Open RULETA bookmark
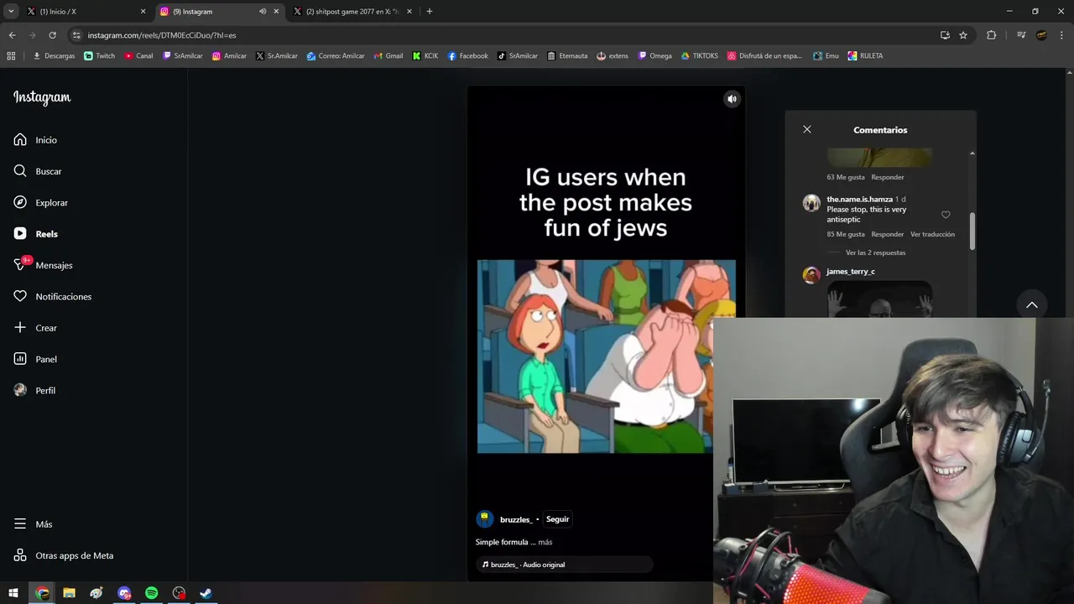This screenshot has width=1074, height=604. (x=865, y=56)
